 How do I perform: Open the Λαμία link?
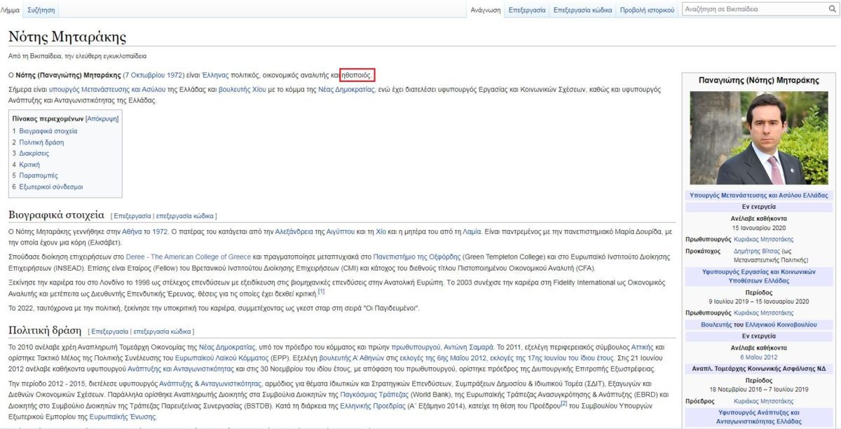tap(472, 231)
